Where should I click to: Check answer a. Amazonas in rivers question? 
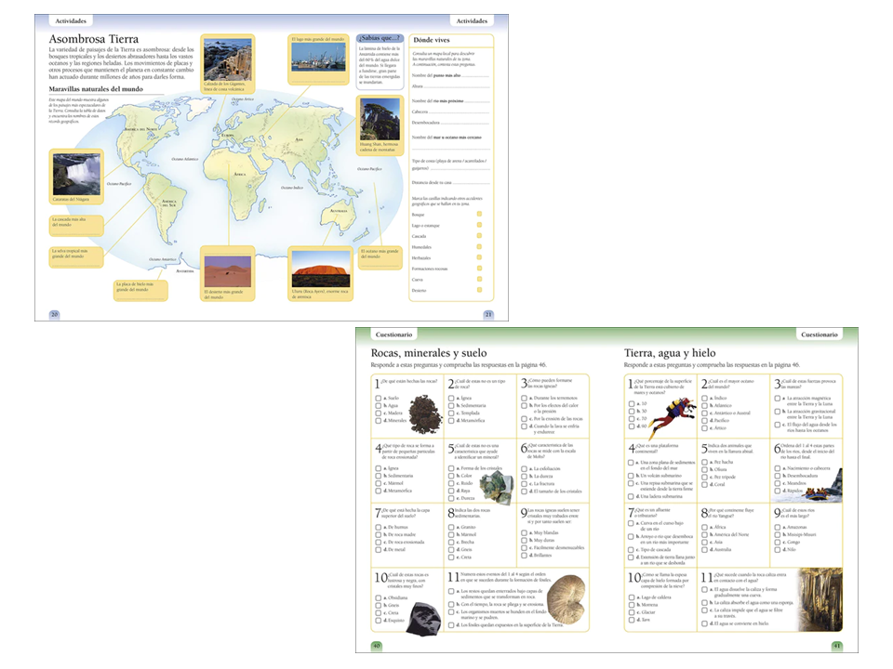778,528
